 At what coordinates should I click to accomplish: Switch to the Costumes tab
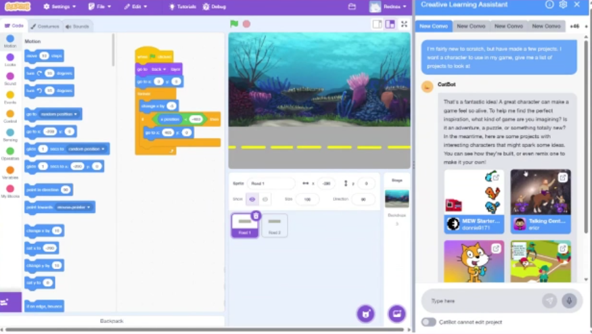(45, 26)
